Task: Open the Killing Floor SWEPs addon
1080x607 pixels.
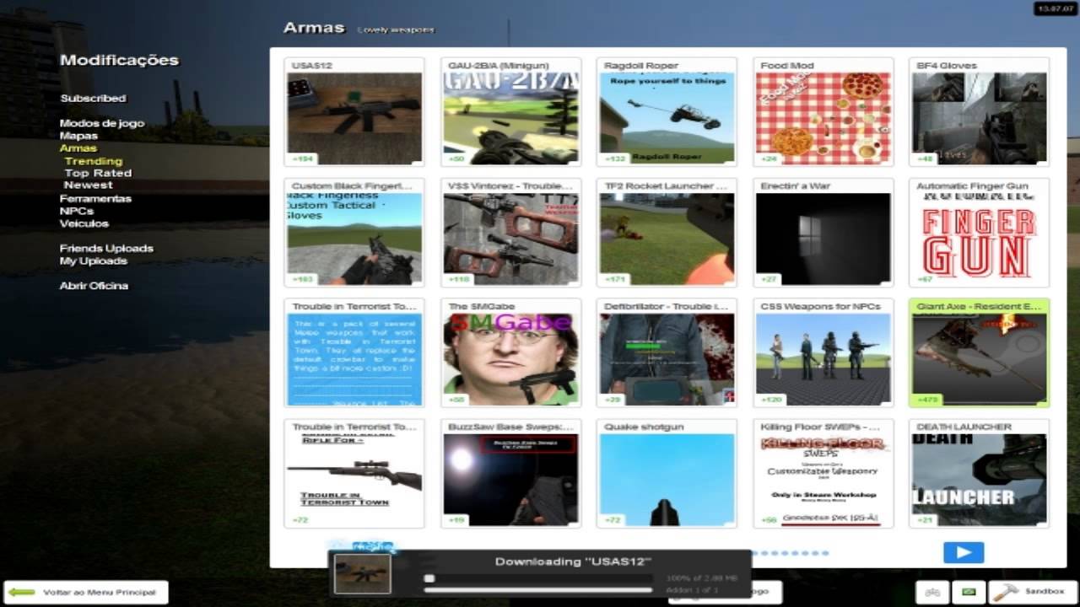Action: click(823, 474)
